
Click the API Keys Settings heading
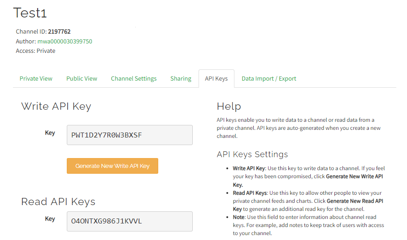(252, 154)
